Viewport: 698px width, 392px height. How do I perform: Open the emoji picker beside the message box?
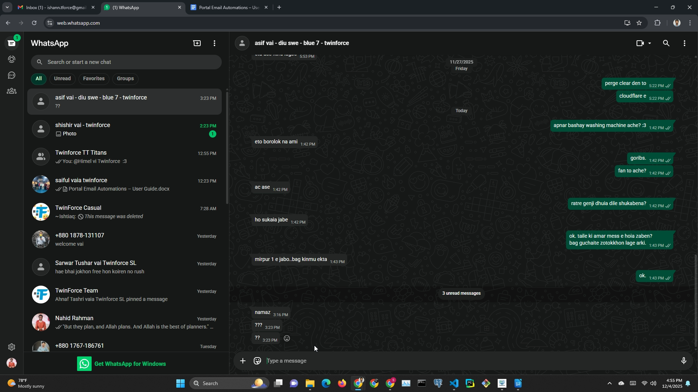point(257,361)
